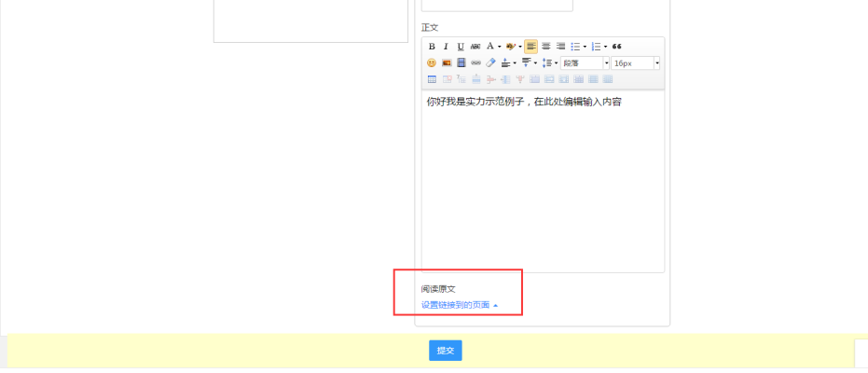
Task: Click the line height icon
Action: (x=547, y=63)
